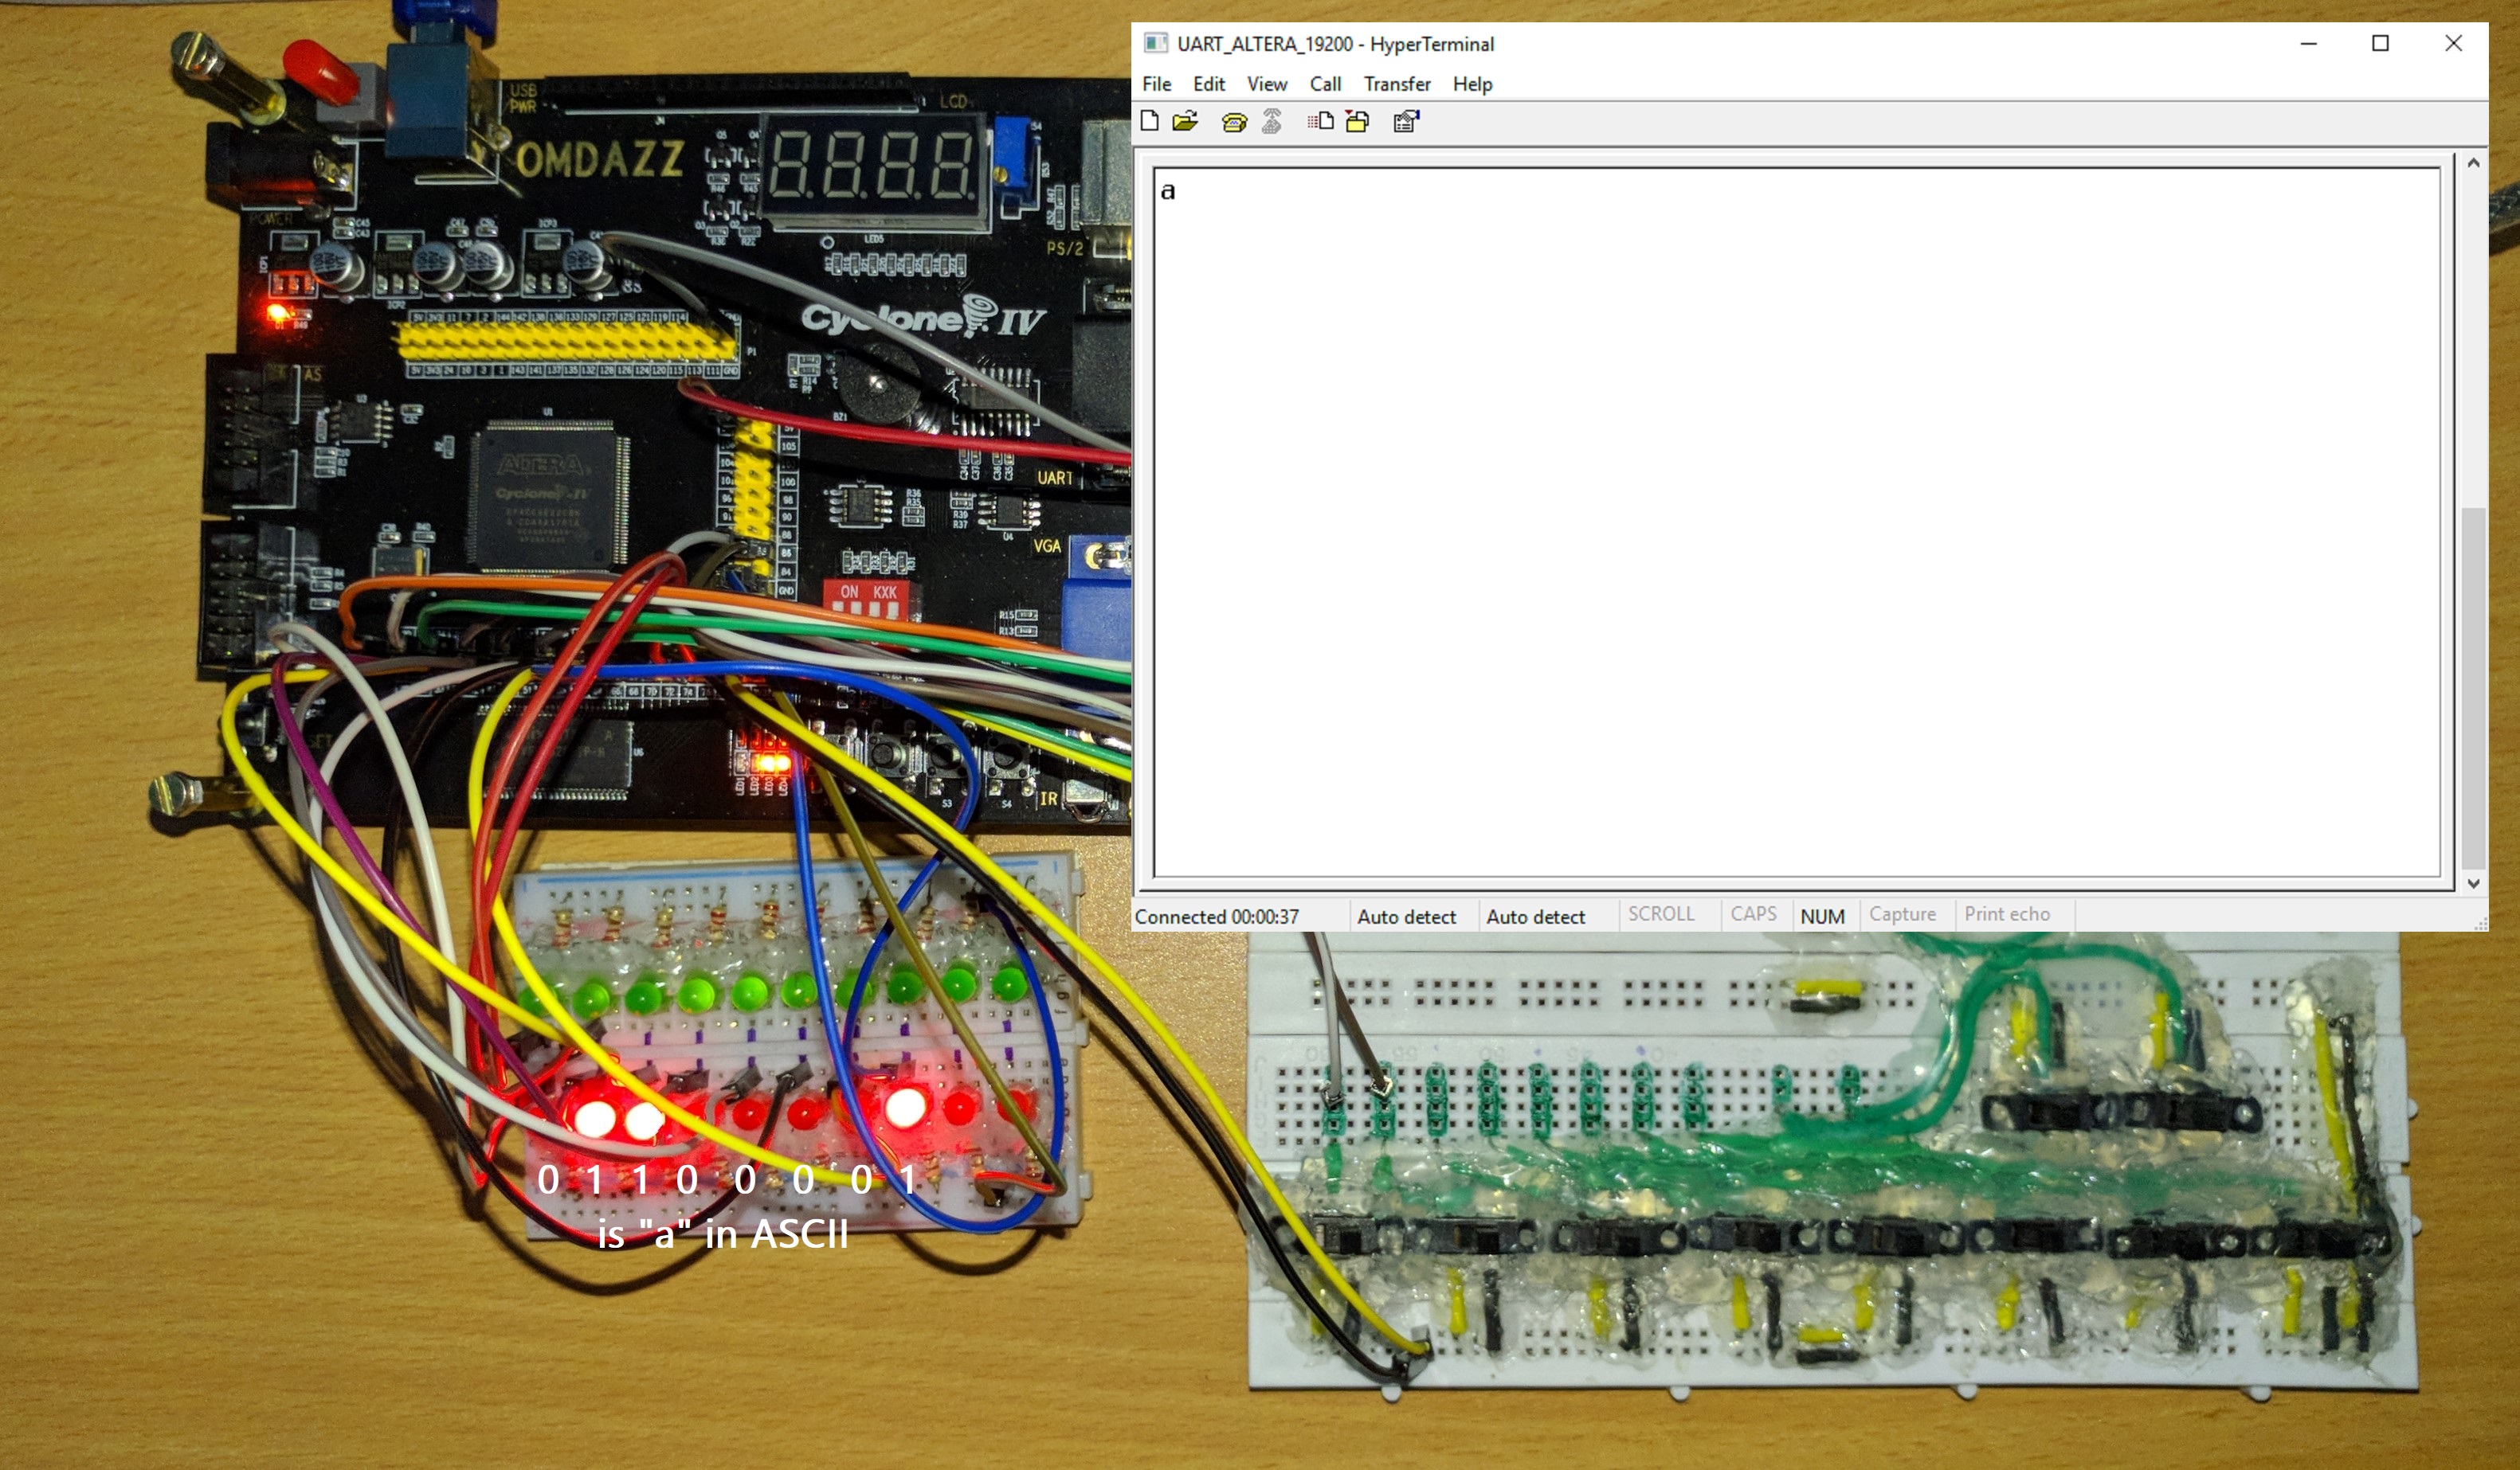The image size is (2520, 1470).
Task: Click the Properties toolbar icon
Action: [x=1407, y=121]
